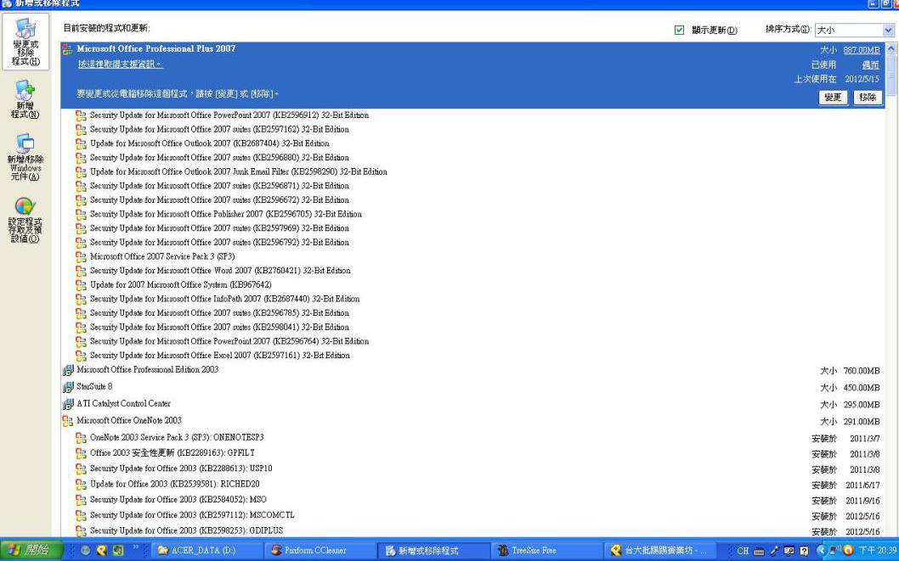Screen dimensions: 899x561
Task: Click the 新增或移除程式 taskbar button
Action: (434, 551)
